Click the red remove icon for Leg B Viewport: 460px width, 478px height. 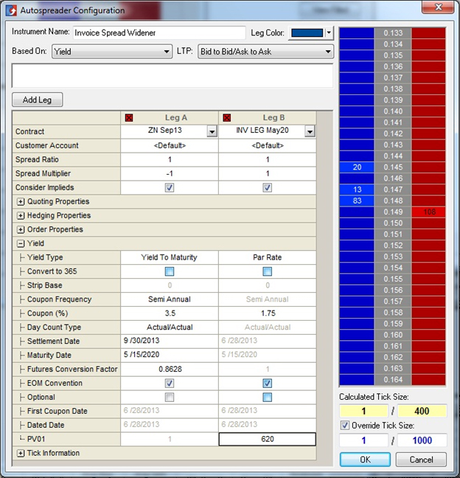(227, 117)
